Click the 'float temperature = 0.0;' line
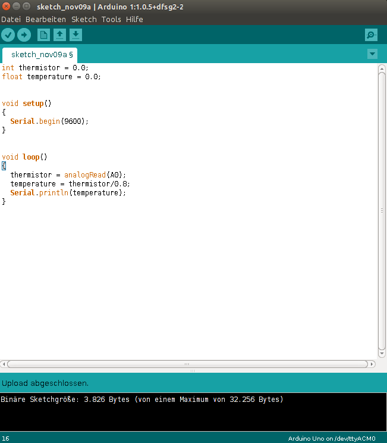The image size is (387, 443). [x=51, y=77]
